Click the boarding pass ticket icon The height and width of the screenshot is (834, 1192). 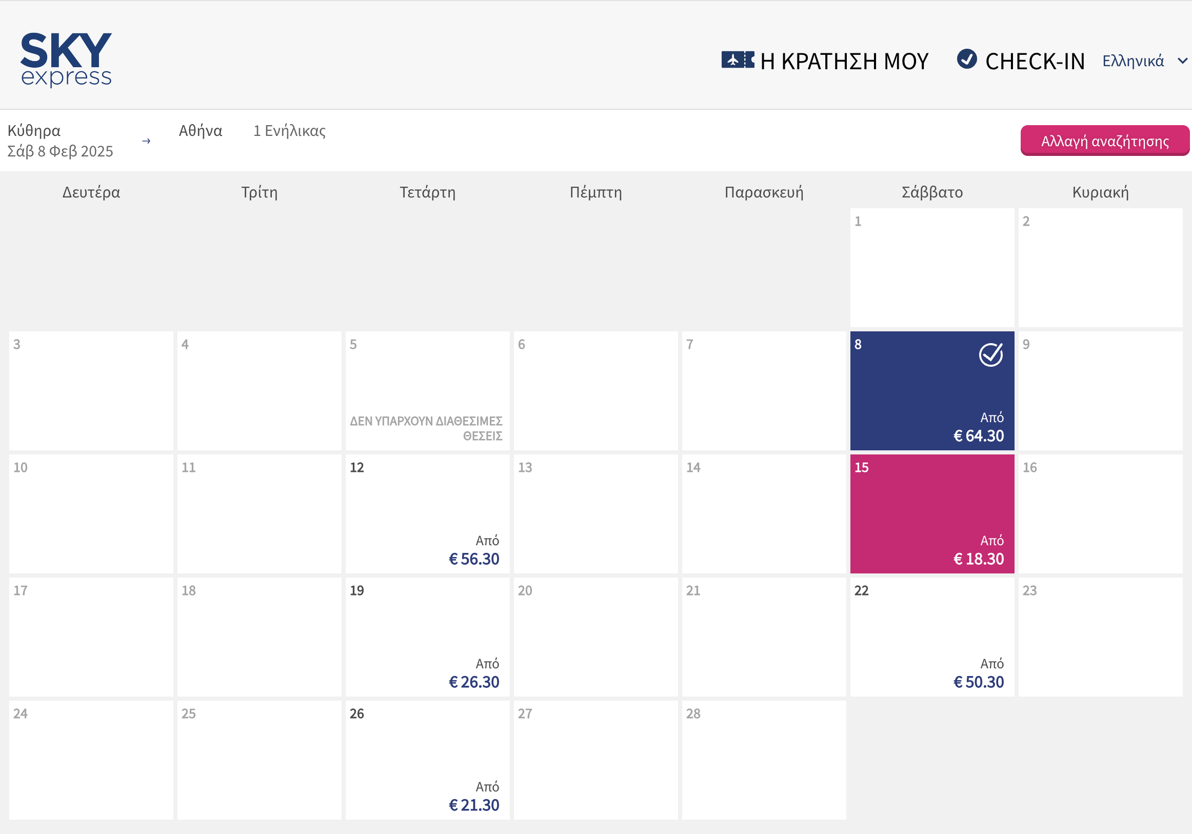pyautogui.click(x=737, y=59)
